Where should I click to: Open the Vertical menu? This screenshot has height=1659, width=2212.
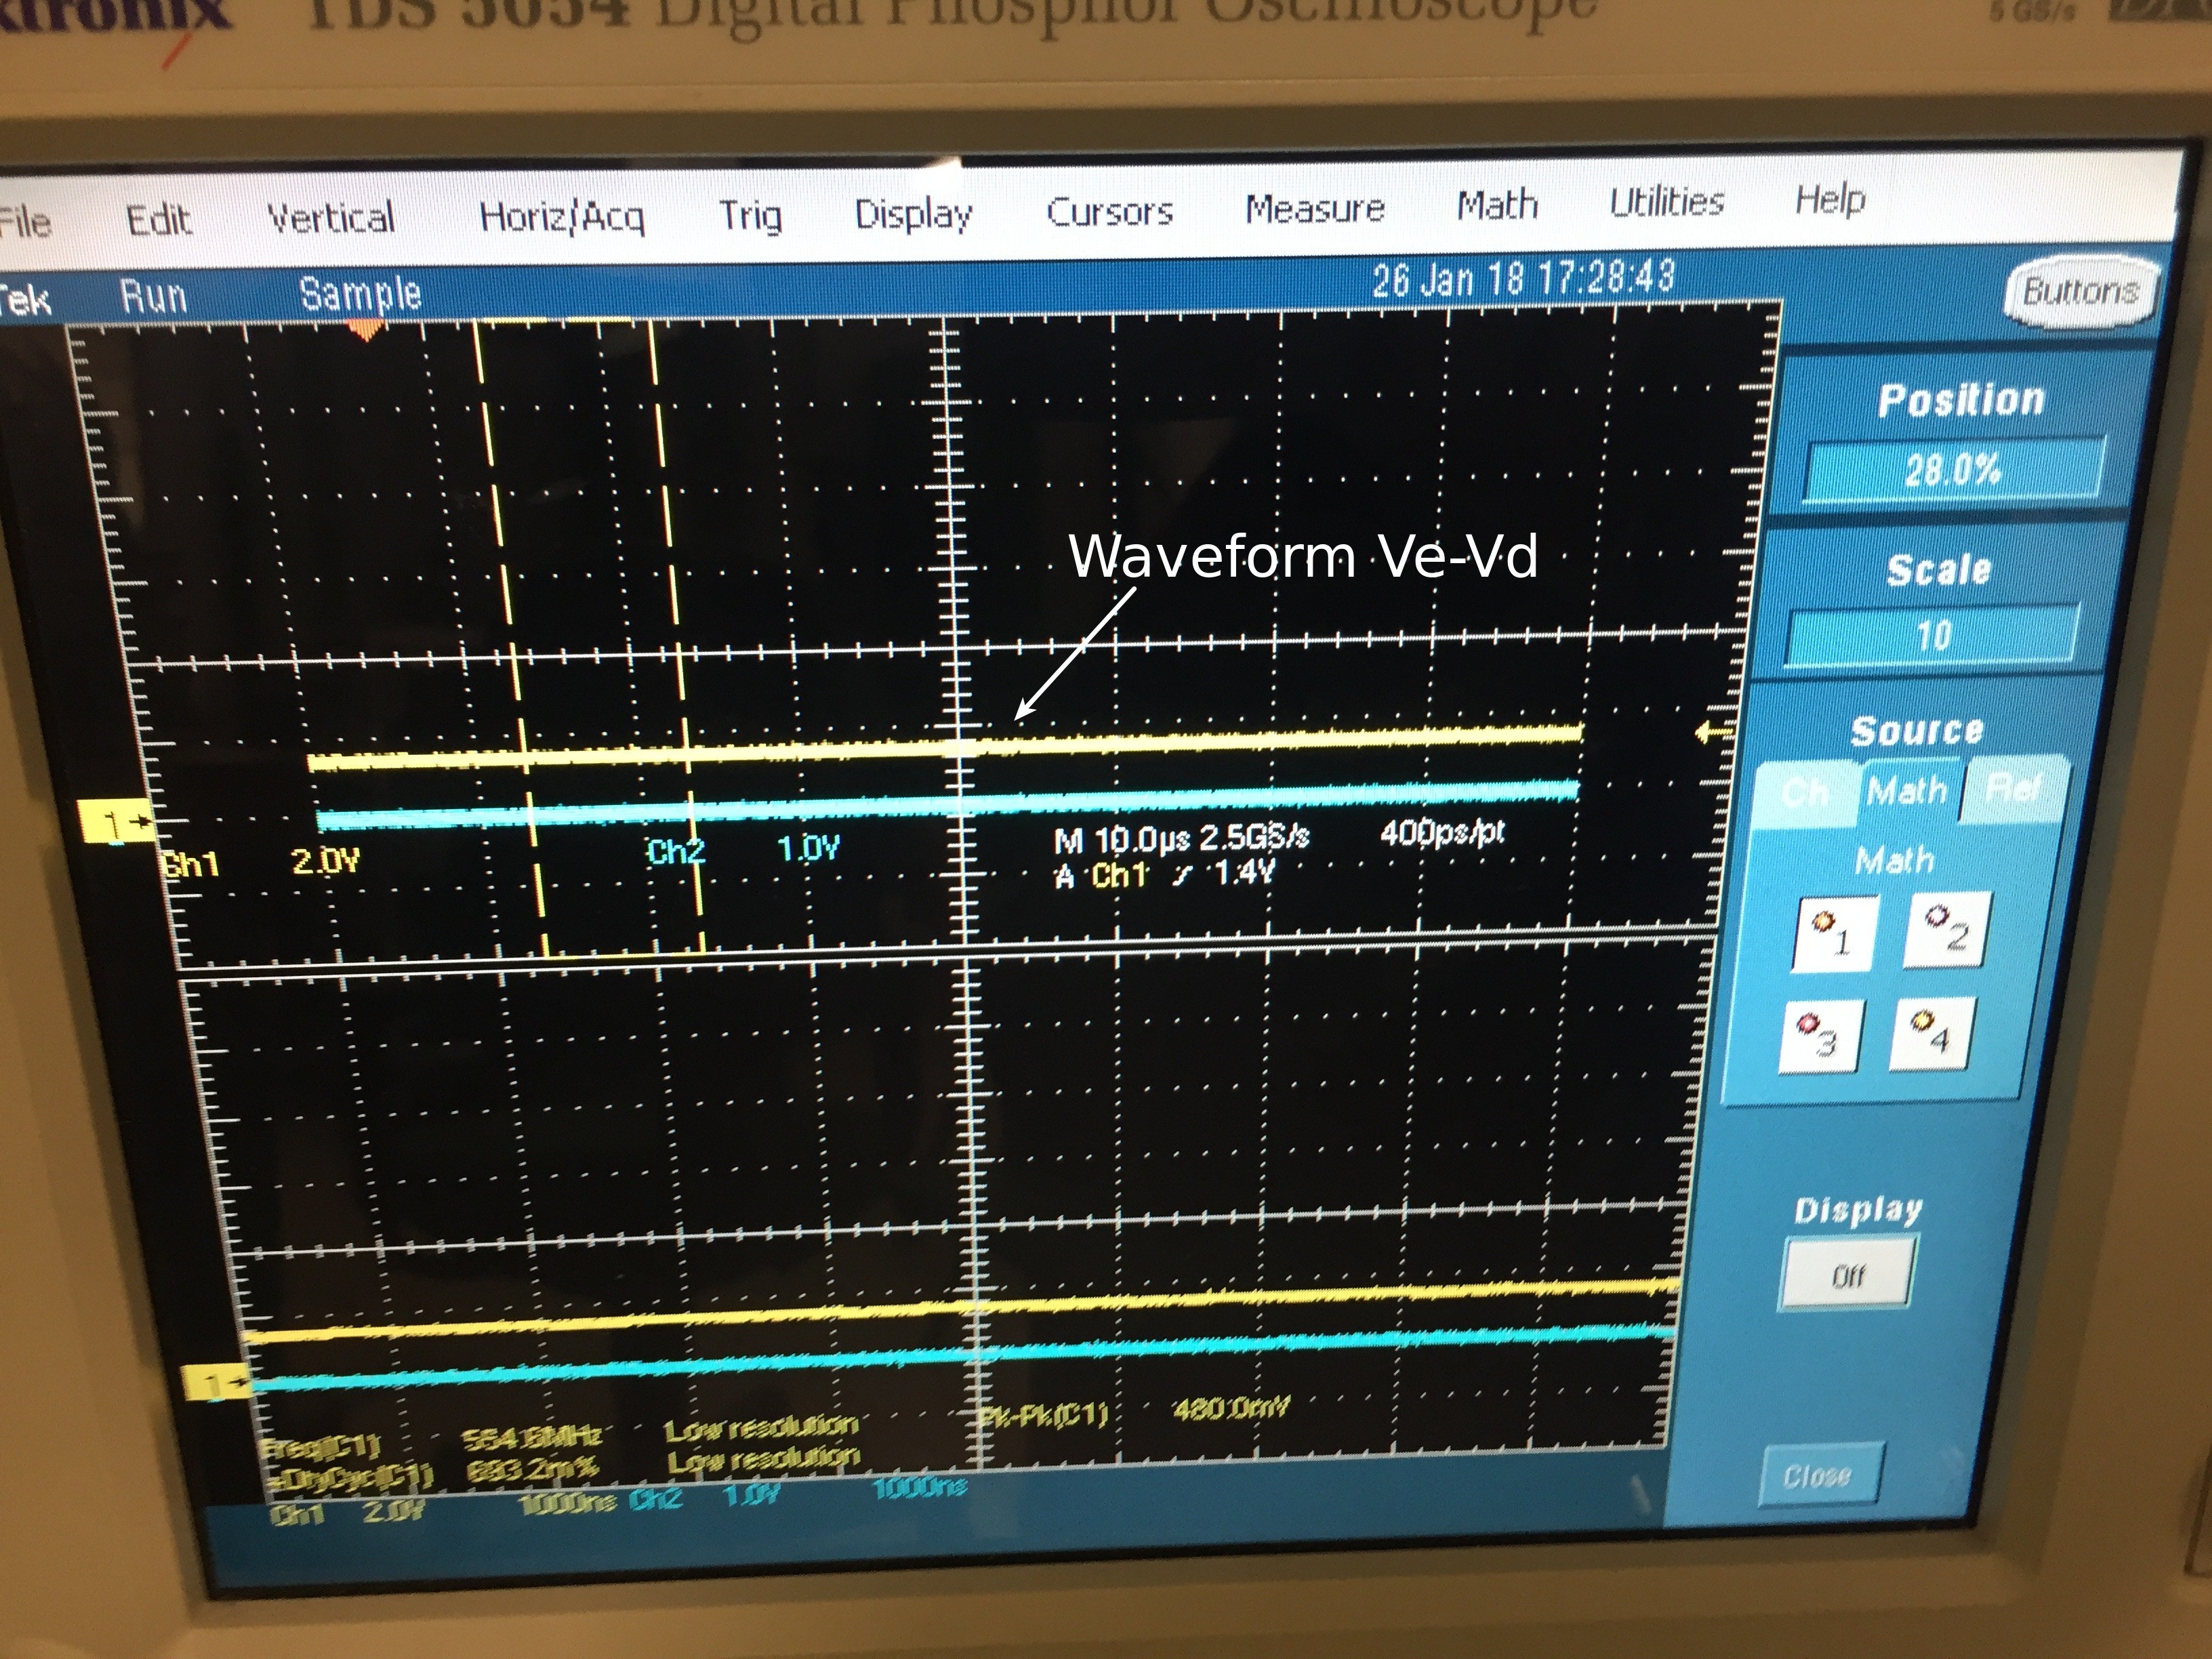pos(331,217)
